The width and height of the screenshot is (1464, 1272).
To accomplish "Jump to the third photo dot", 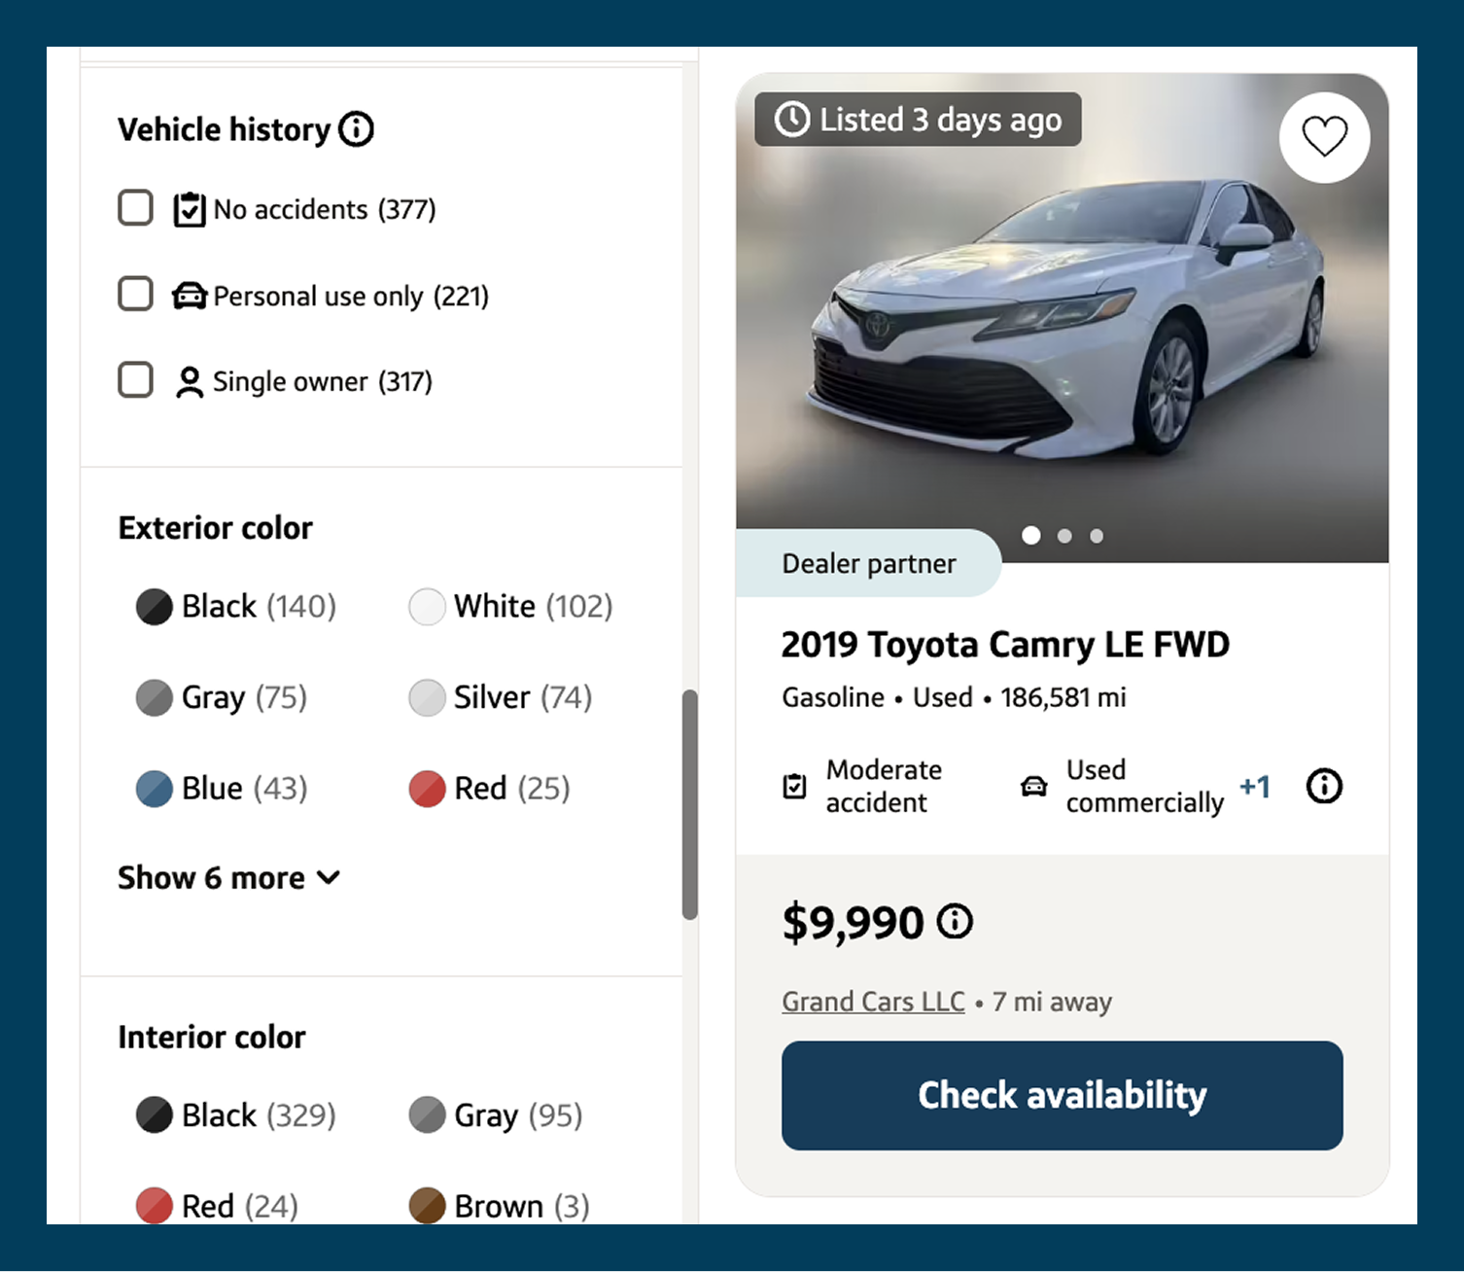I will coord(1097,536).
